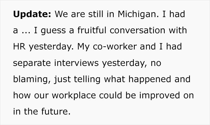Viewport: 210px width, 125px height.
Task: Click the word "co-worker"
Action: (115, 46)
